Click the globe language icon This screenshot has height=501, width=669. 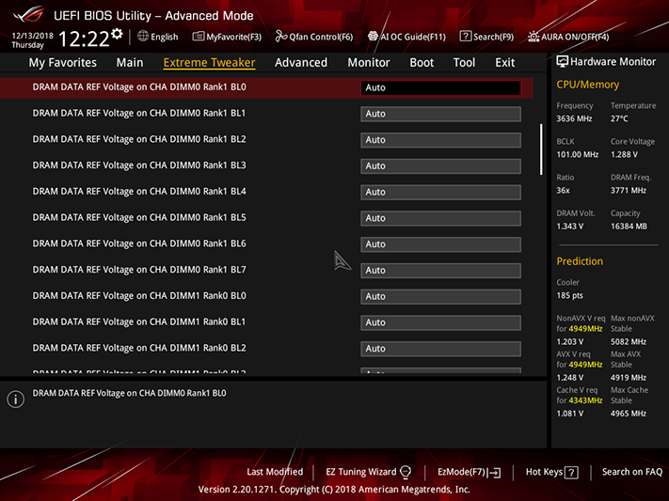tap(143, 37)
